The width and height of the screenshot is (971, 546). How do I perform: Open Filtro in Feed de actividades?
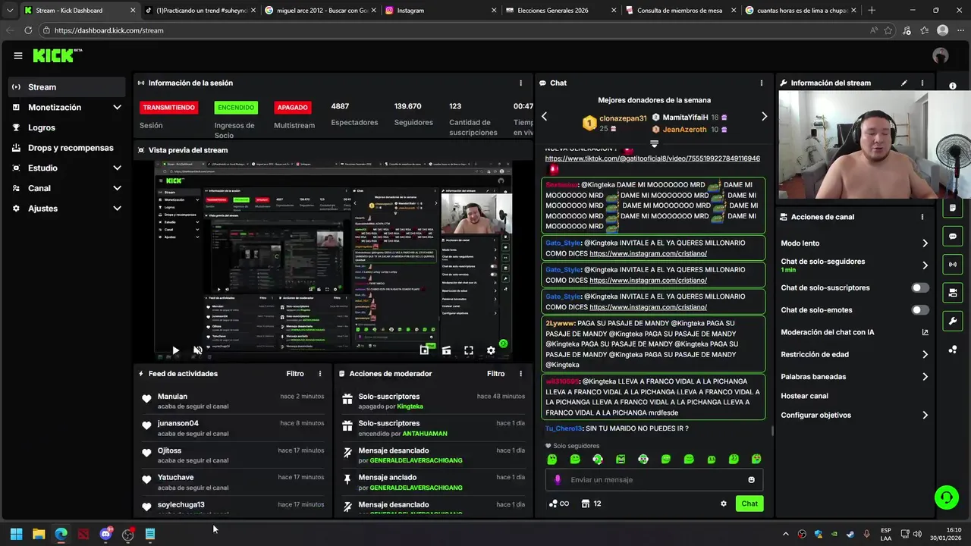click(x=295, y=374)
